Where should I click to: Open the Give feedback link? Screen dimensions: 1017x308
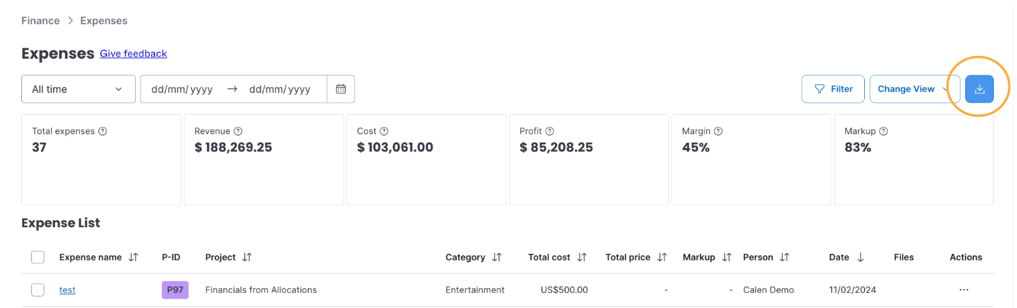(x=133, y=53)
